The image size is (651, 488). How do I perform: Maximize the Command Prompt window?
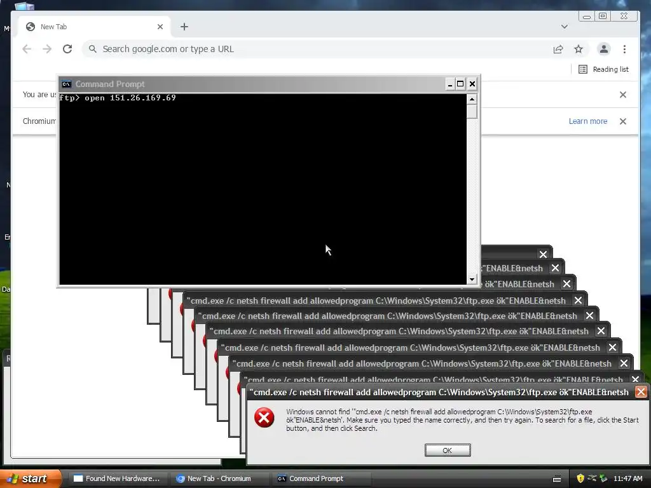click(460, 85)
